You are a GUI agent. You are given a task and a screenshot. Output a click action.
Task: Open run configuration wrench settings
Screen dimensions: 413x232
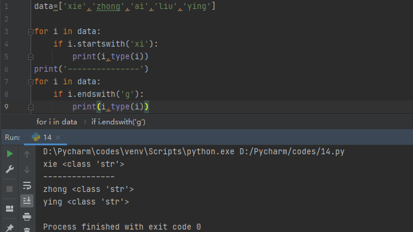pyautogui.click(x=10, y=169)
